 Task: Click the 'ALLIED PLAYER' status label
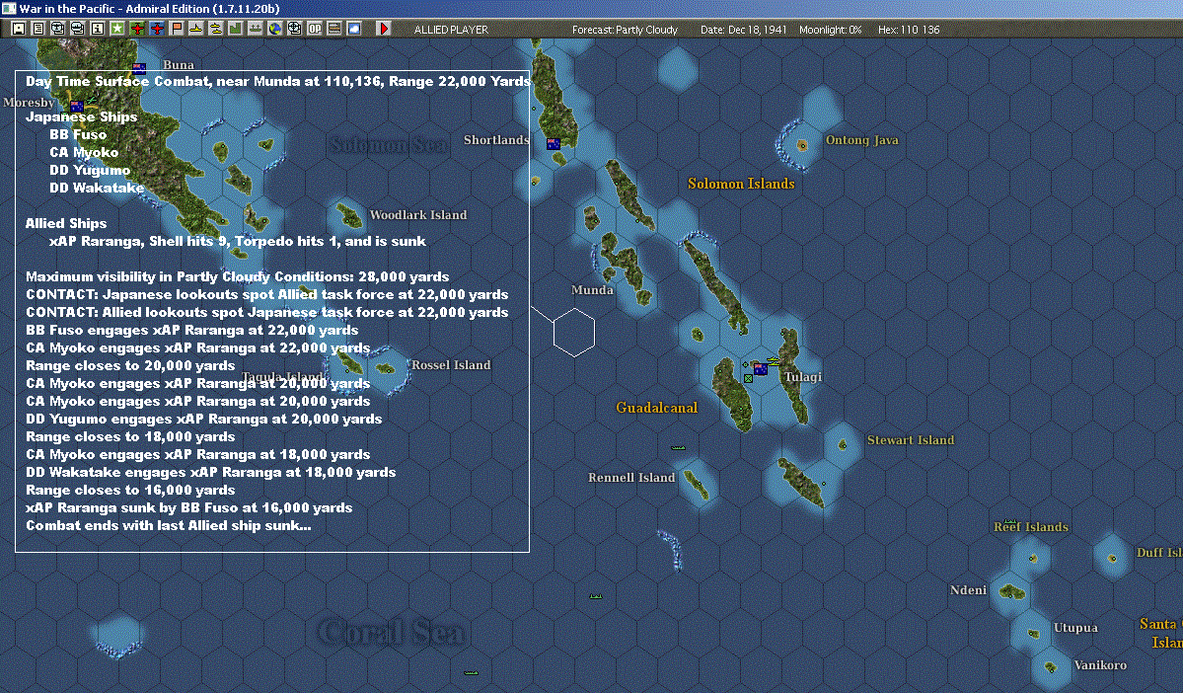451,30
